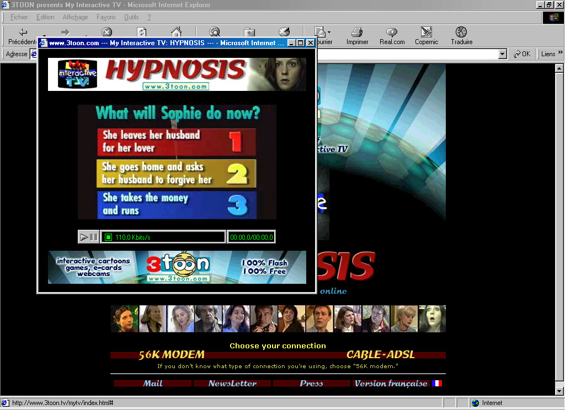565x410 pixels.
Task: Stop page loading with the X icon
Action: pos(106,32)
